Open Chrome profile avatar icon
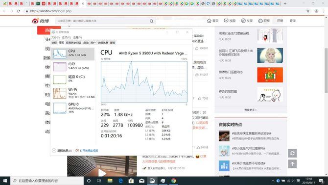The width and height of the screenshot is (328, 185). click(316, 11)
